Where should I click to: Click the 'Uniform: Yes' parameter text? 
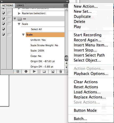[38, 40]
